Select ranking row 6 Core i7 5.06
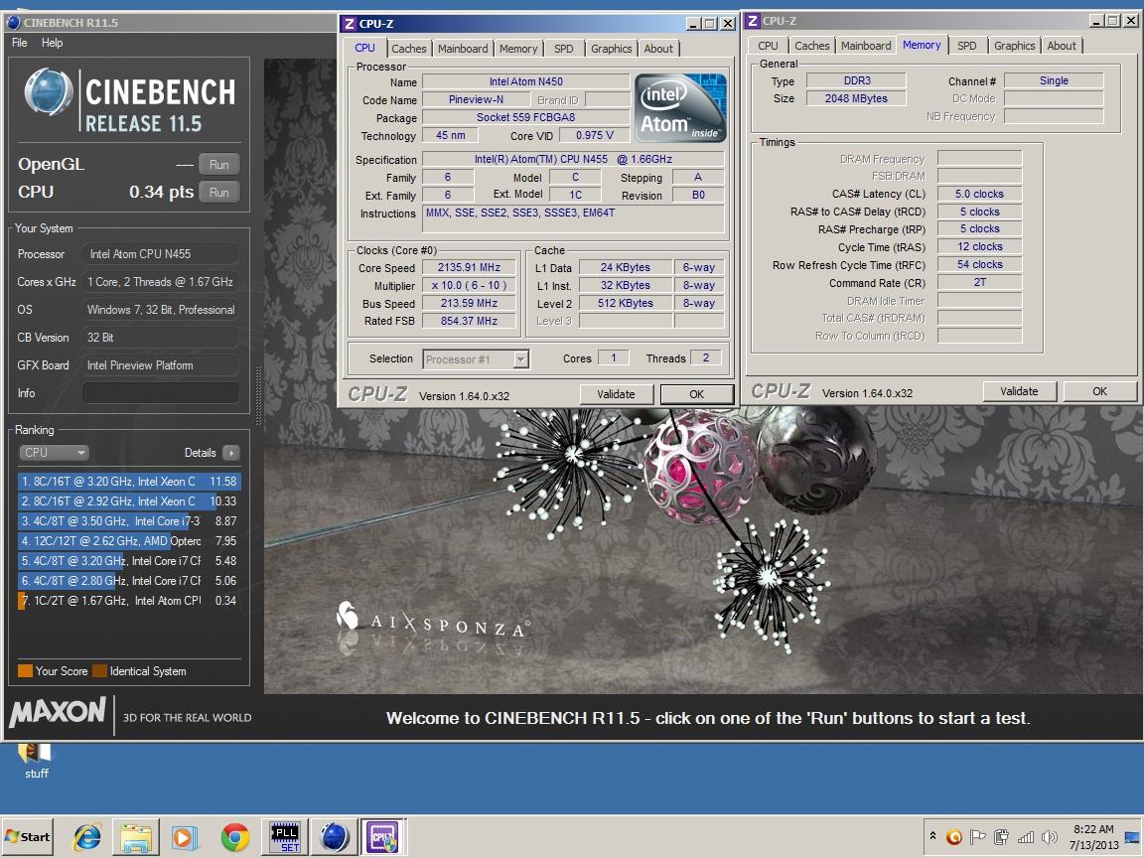 point(129,581)
